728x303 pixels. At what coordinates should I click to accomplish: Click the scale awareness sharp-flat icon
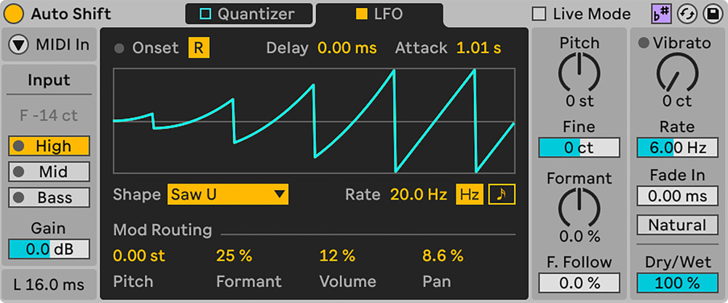pyautogui.click(x=660, y=13)
